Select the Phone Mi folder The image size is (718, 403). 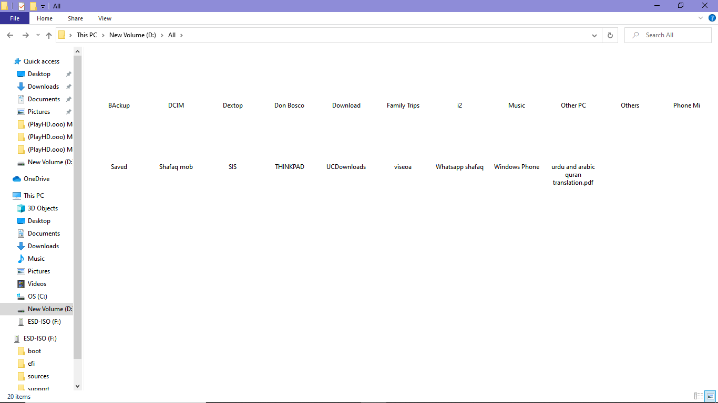(686, 105)
